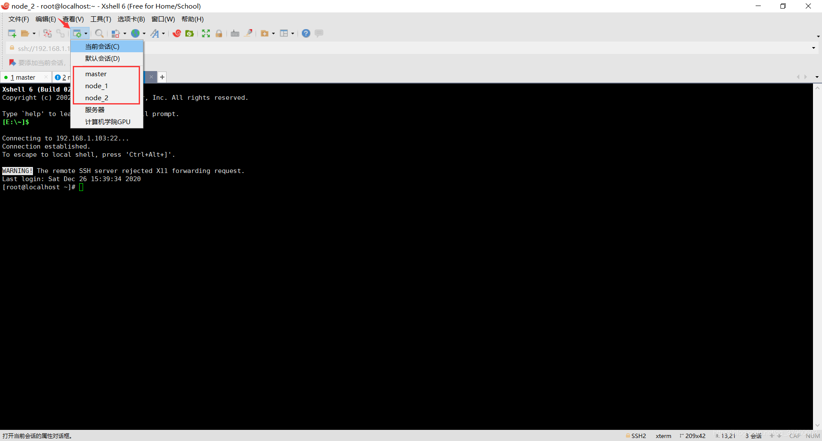The height and width of the screenshot is (441, 822).
Task: Open the 窗口(W) menu
Action: [163, 19]
